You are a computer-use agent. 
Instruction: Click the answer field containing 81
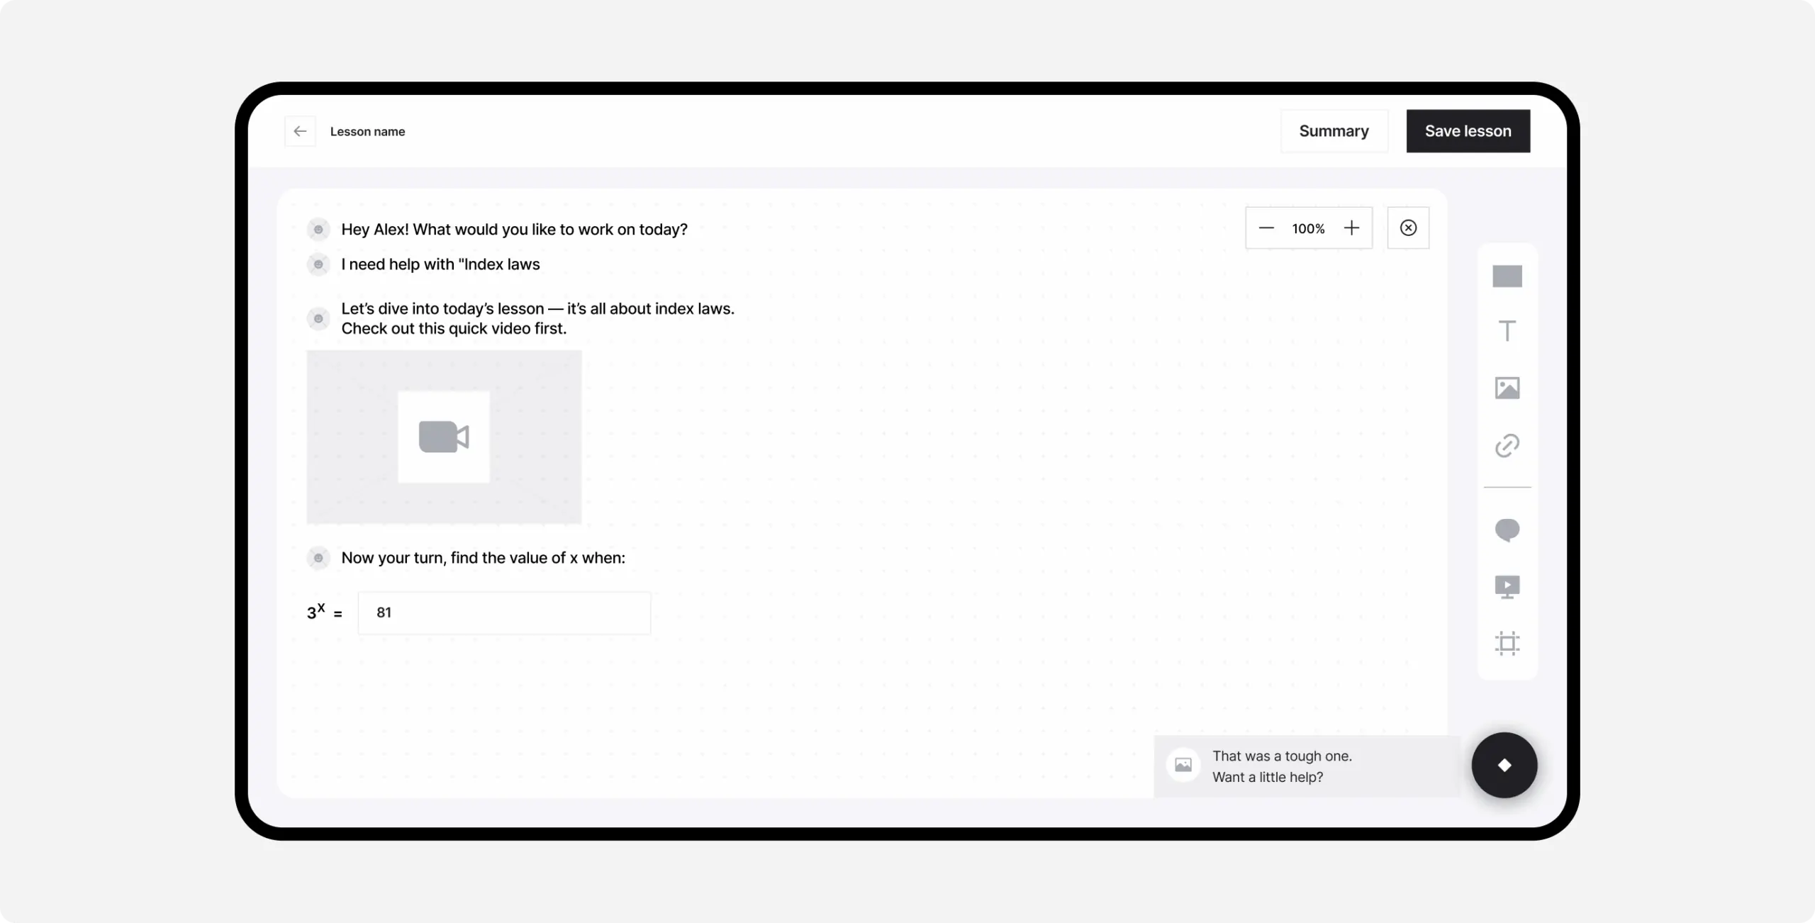[504, 612]
